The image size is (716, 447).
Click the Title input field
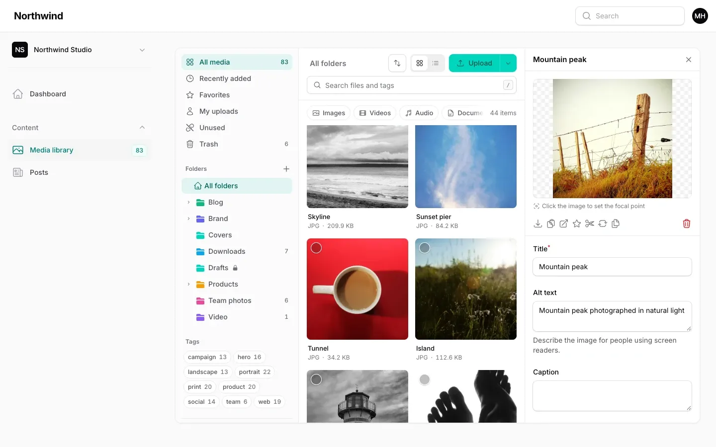pos(612,267)
